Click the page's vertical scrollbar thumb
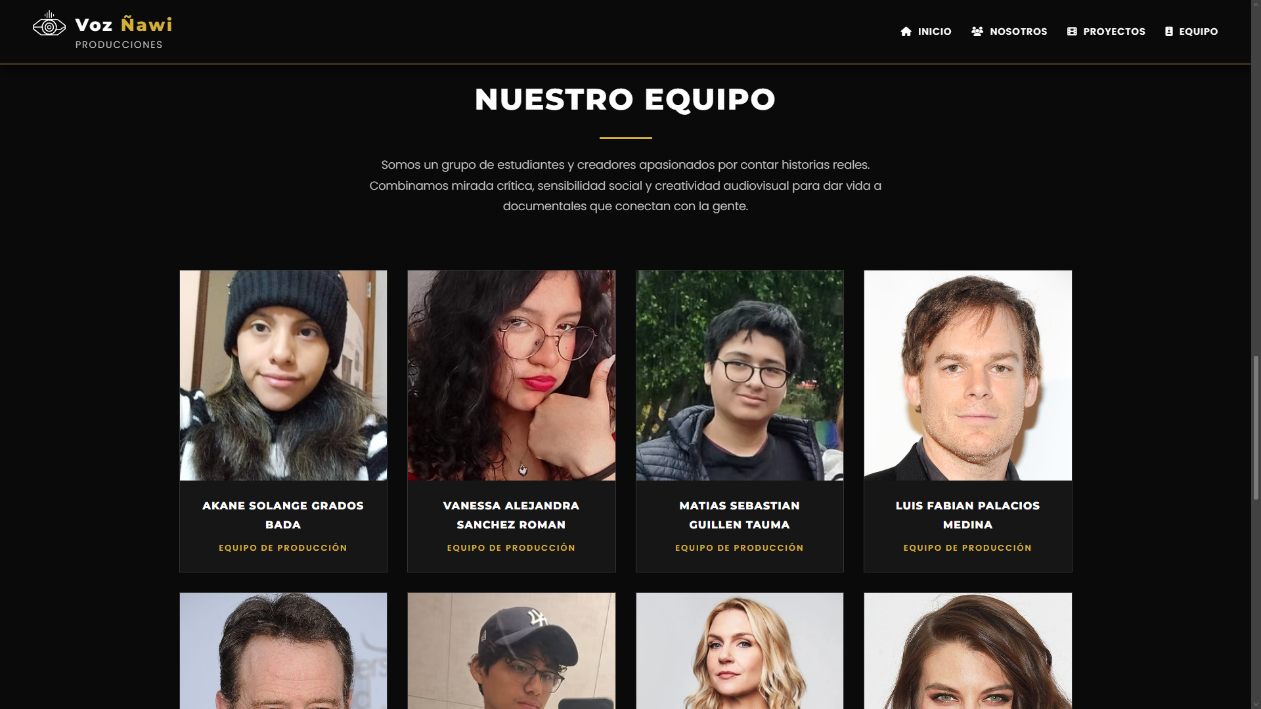 (1256, 427)
